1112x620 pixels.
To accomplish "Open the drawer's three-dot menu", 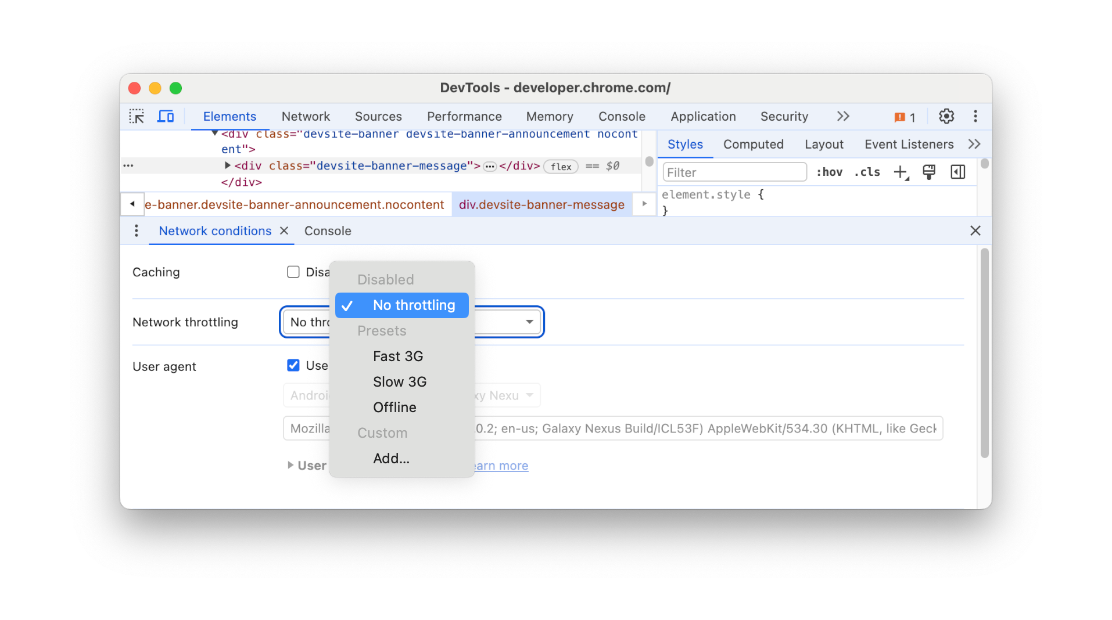I will pos(135,230).
